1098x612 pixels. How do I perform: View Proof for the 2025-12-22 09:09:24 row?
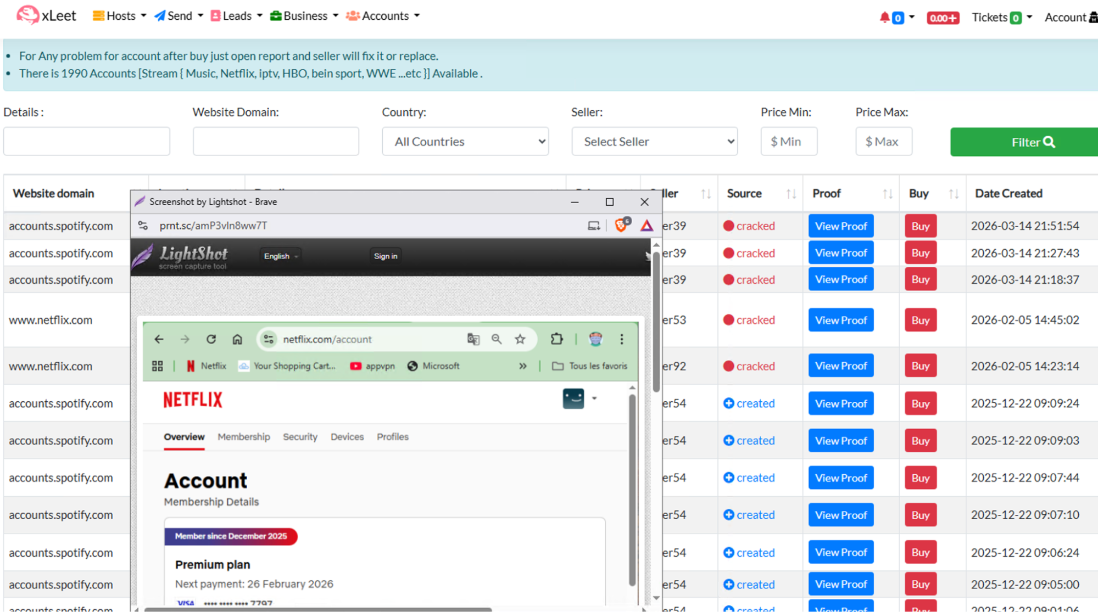pyautogui.click(x=841, y=403)
